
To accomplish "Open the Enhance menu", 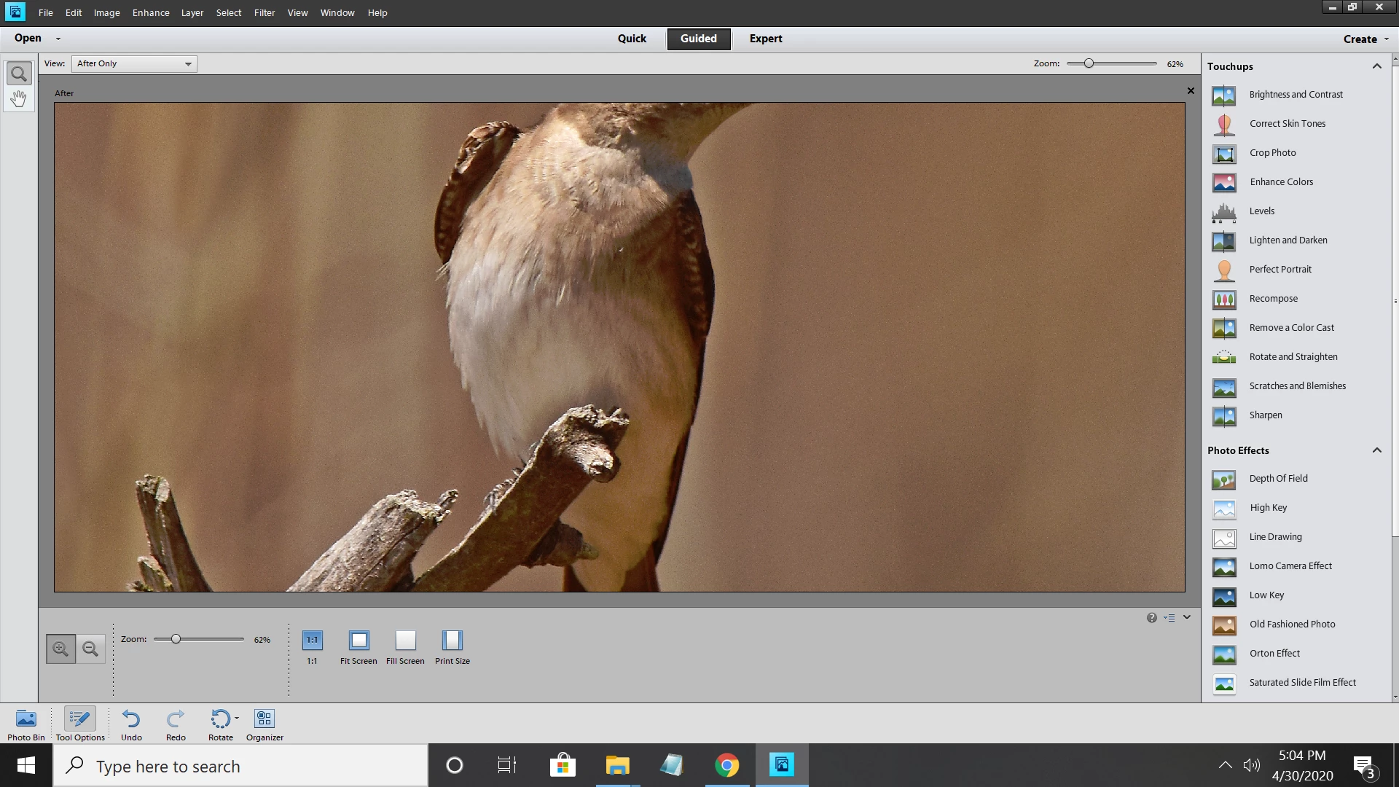I will (x=151, y=13).
